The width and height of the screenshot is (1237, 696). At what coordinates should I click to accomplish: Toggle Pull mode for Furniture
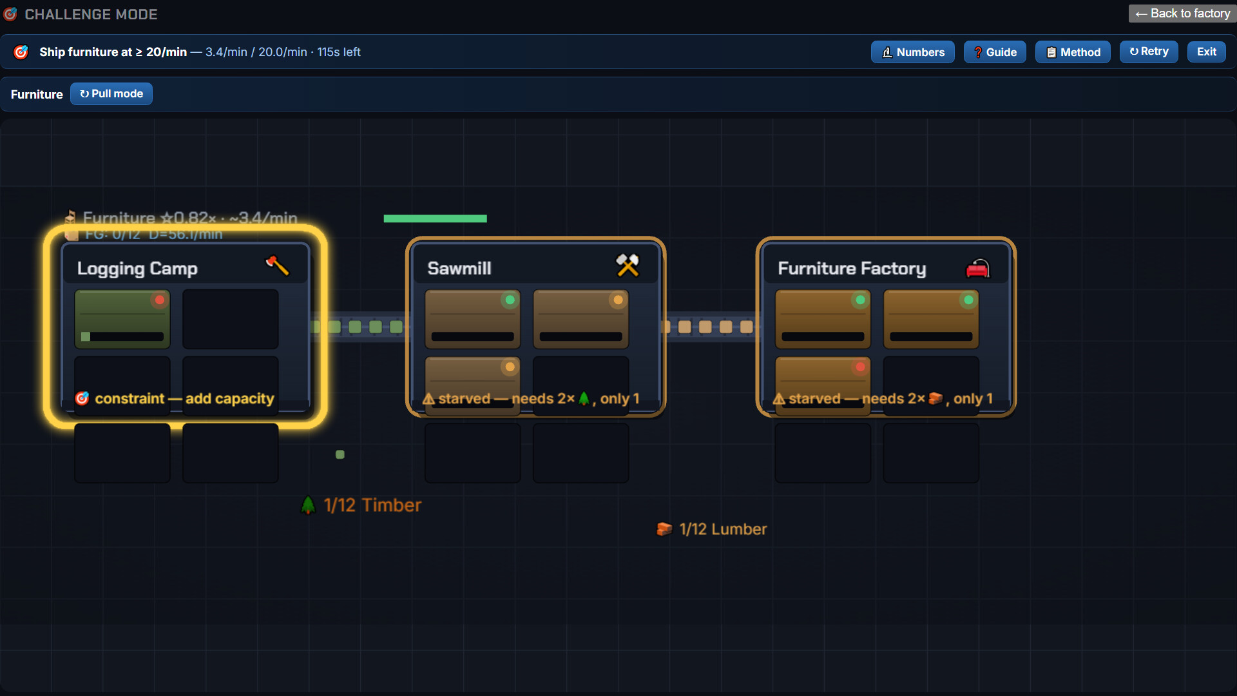(111, 93)
